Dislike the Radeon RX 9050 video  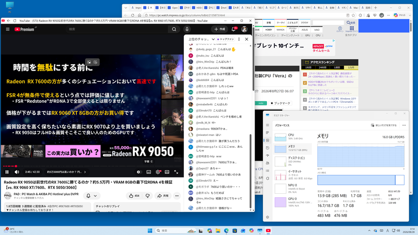click(147, 196)
